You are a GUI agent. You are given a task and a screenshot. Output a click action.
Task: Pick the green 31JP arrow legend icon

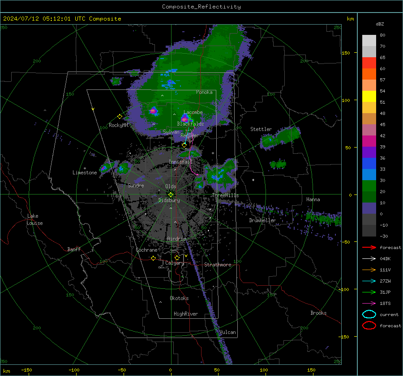(x=369, y=292)
